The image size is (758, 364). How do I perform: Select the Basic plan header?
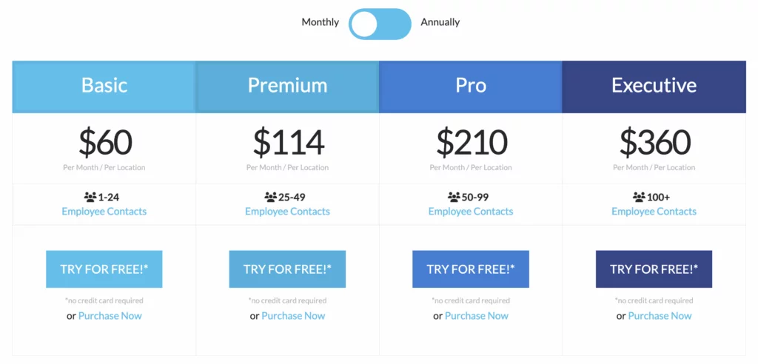pyautogui.click(x=104, y=86)
